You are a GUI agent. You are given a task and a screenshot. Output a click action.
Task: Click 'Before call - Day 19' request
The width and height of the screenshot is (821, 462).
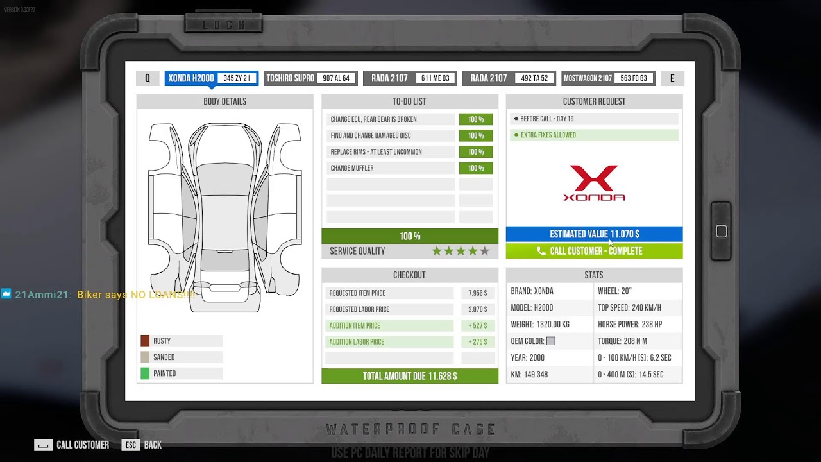[x=594, y=119]
